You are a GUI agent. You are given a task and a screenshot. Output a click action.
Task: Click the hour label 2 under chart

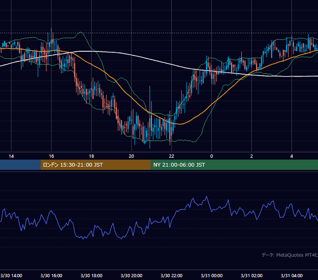[252, 156]
